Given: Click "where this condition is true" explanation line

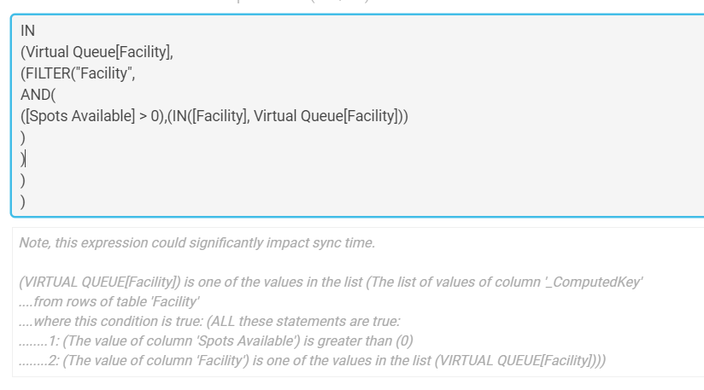Looking at the screenshot, I should coord(209,322).
